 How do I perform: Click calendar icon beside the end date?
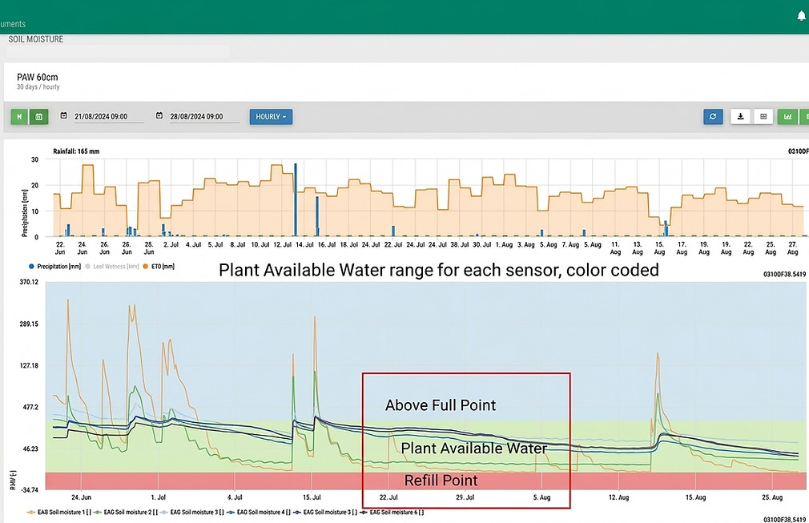click(159, 115)
